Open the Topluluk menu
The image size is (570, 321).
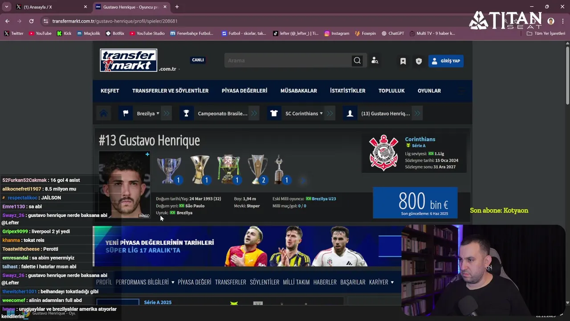click(x=391, y=91)
